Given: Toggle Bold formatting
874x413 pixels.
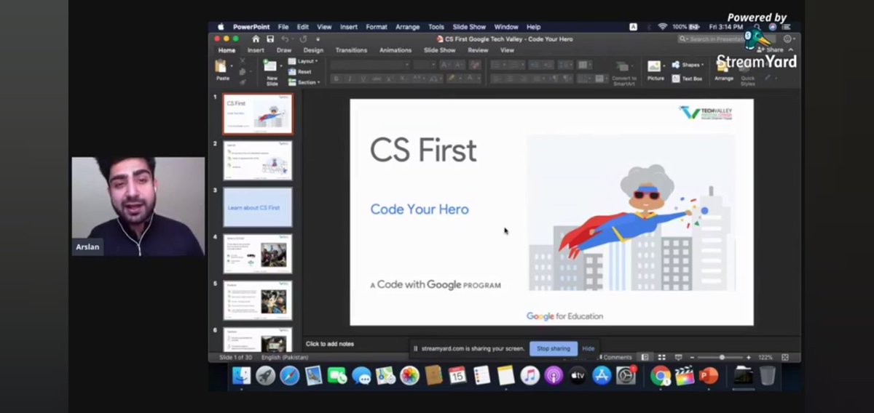Looking at the screenshot, I should (336, 79).
